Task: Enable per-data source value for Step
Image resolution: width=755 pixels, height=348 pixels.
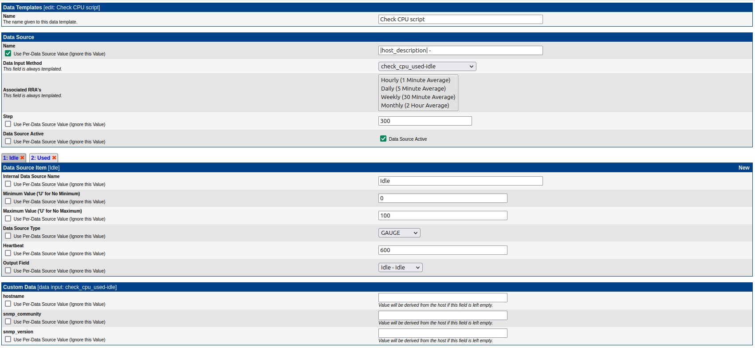Action: pos(8,124)
